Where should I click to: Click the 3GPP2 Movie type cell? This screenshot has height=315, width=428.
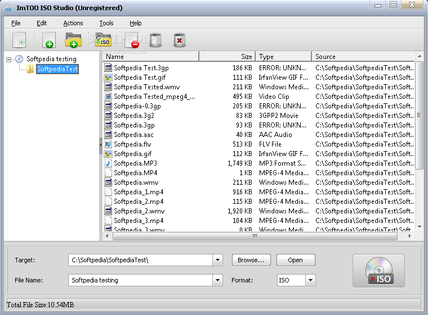point(278,116)
